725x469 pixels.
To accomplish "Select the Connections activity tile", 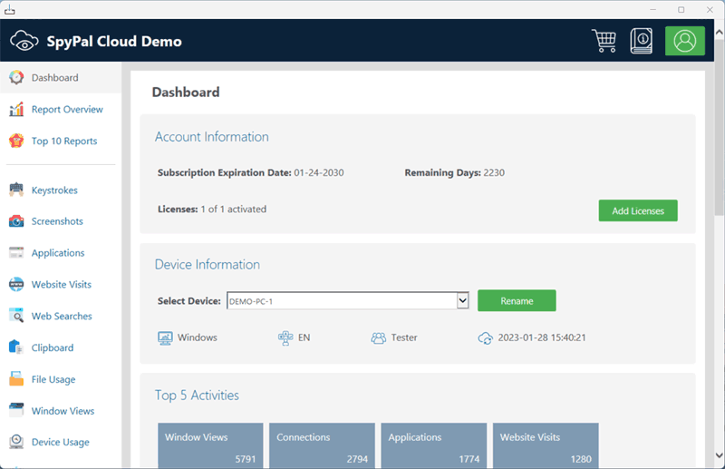I will [x=323, y=446].
